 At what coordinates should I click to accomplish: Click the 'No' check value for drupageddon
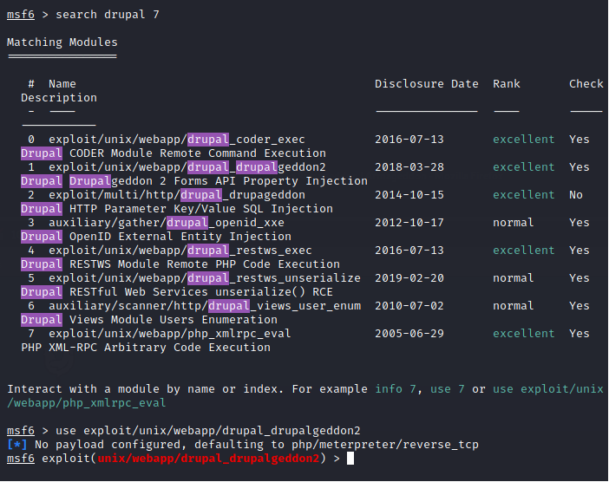575,195
